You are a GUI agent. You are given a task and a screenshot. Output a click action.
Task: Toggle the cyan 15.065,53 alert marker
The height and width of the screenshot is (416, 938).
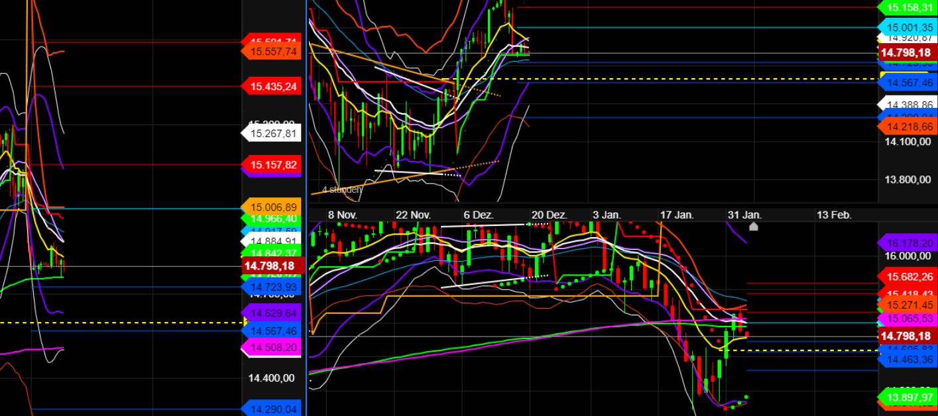coord(908,319)
